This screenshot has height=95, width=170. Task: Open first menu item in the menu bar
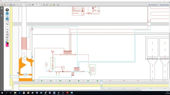(2, 2)
